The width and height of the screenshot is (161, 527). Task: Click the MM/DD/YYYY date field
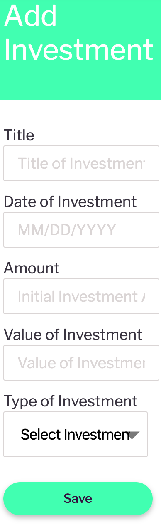tap(81, 230)
